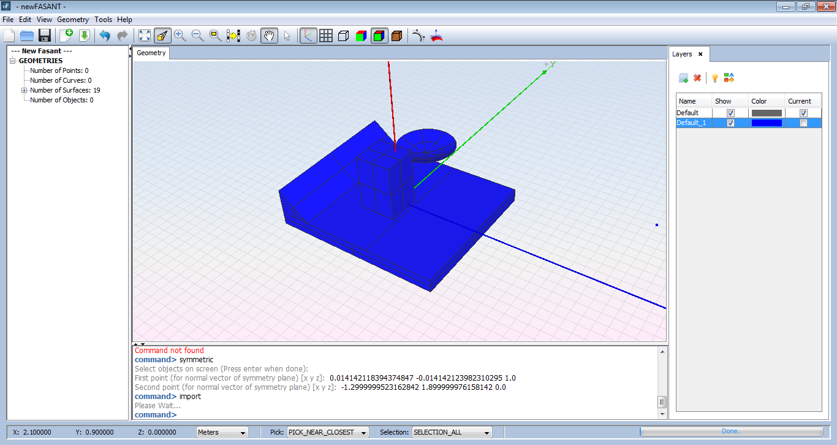The height and width of the screenshot is (445, 837).
Task: Close the Layers panel tab
Action: pos(700,54)
